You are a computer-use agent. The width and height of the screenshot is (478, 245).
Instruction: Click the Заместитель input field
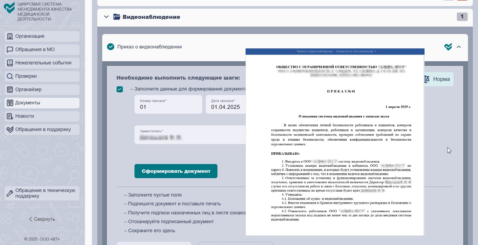[190, 135]
